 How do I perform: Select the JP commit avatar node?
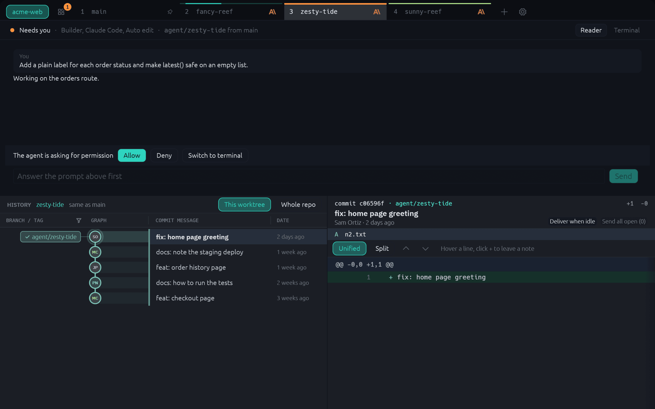click(x=95, y=267)
